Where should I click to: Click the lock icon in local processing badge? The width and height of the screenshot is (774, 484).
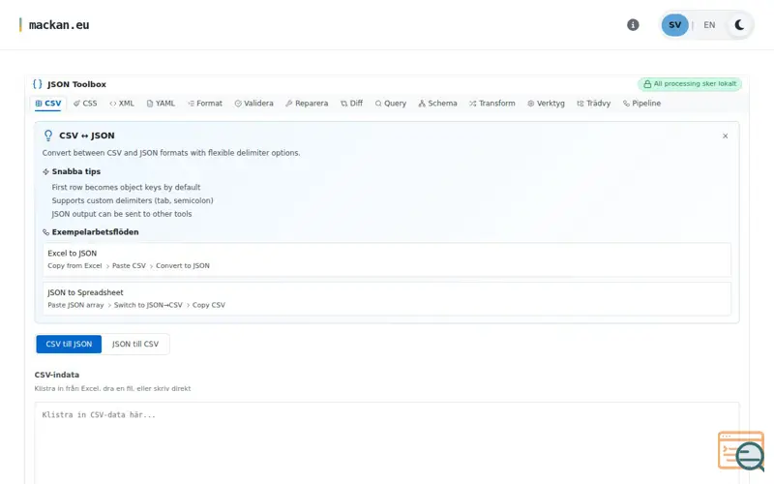647,84
